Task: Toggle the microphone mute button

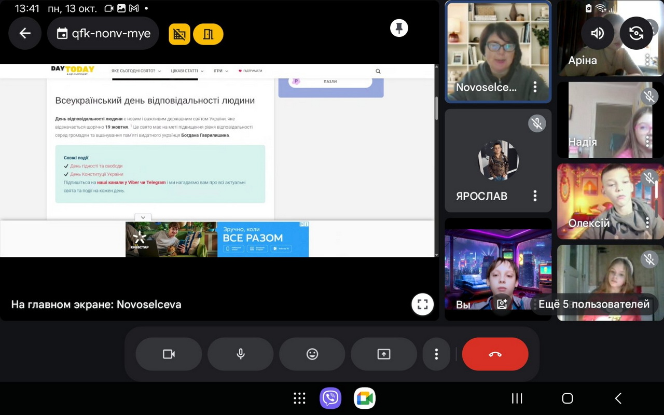Action: [240, 354]
